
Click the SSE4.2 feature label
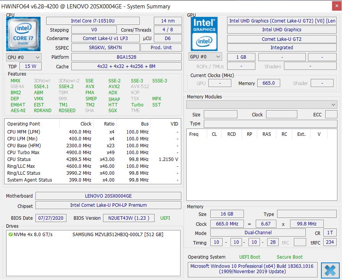(x=66, y=87)
